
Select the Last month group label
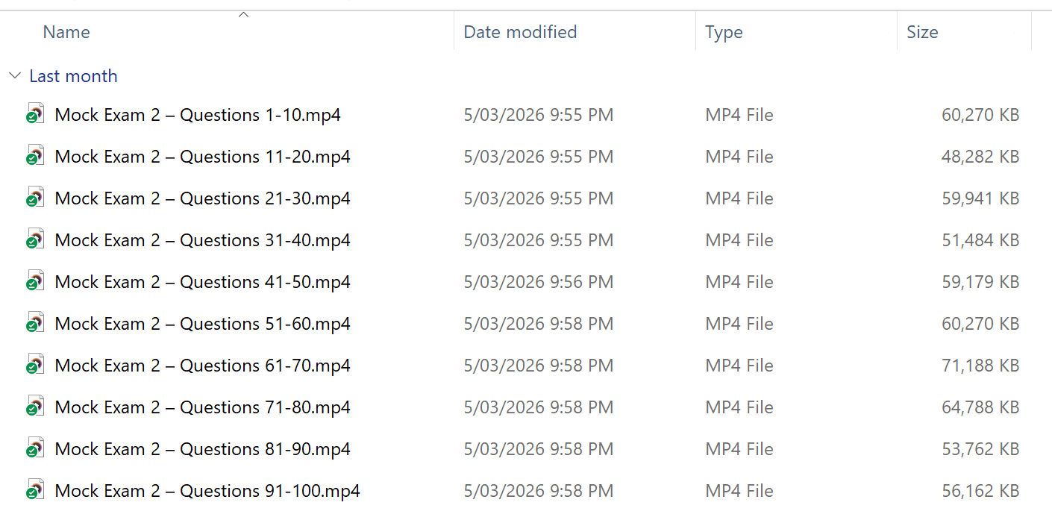[73, 76]
